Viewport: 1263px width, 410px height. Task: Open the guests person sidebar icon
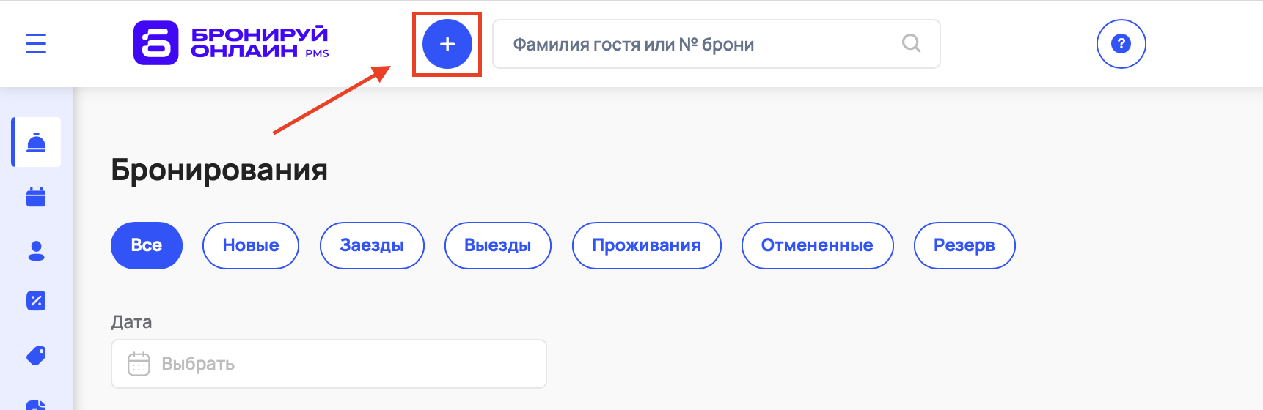(x=36, y=251)
